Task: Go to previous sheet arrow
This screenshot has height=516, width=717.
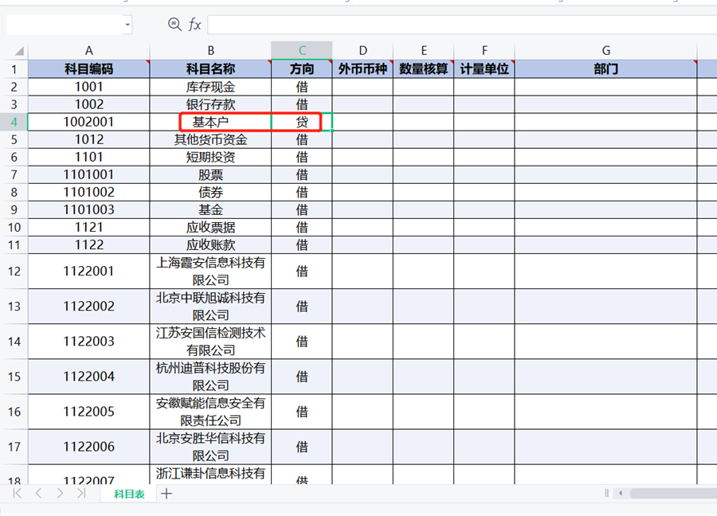Action: click(39, 493)
